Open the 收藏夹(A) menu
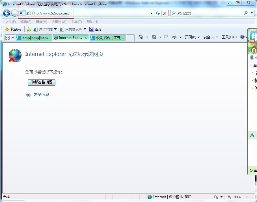This screenshot has height=202, width=257. pos(59,22)
